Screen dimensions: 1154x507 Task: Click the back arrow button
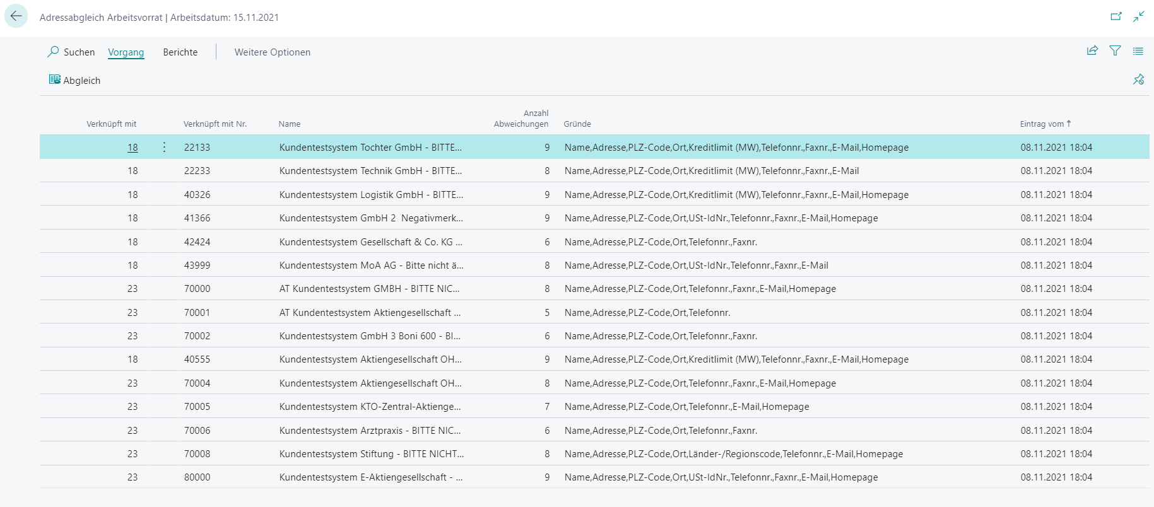click(x=16, y=16)
